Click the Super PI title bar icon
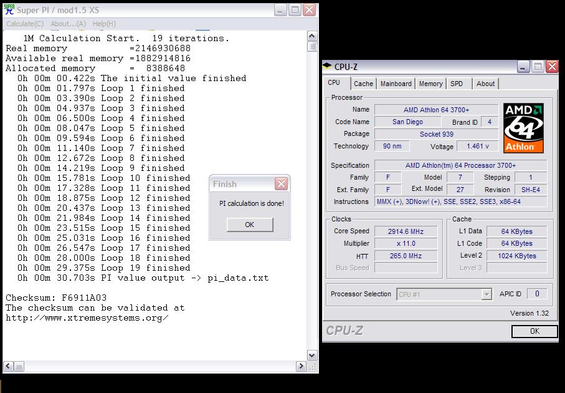 (9, 10)
